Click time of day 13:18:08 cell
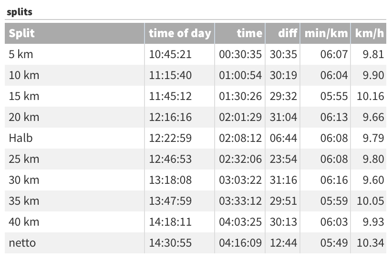The width and height of the screenshot is (392, 260). pos(170,180)
